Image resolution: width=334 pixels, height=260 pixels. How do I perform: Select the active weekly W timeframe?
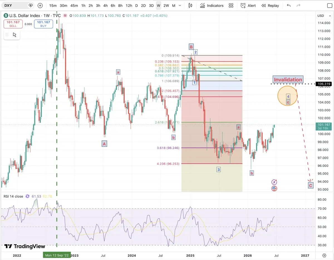(x=158, y=5)
